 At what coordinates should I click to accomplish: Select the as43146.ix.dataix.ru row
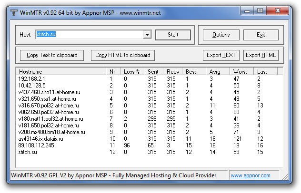pos(41,138)
